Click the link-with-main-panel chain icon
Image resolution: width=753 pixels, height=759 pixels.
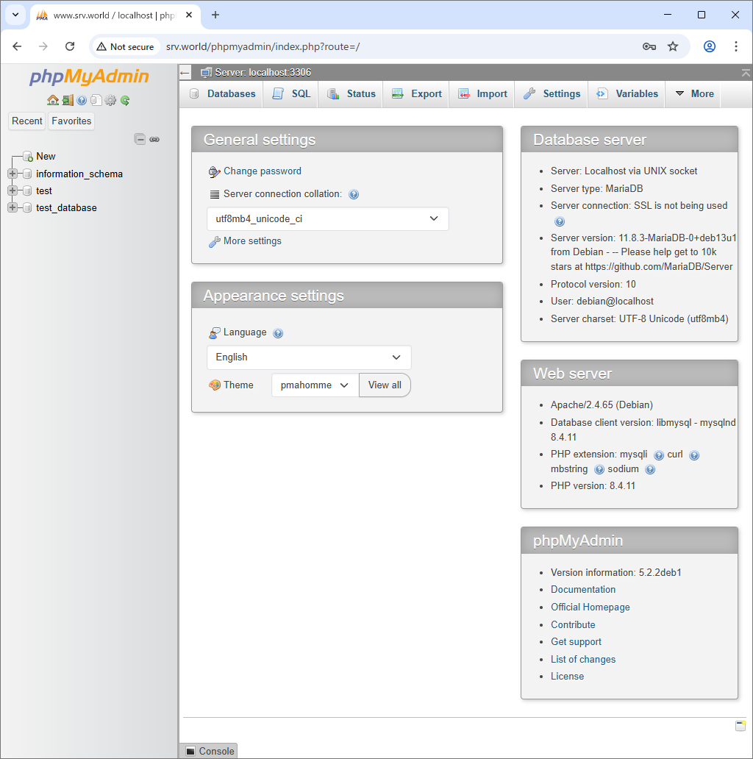click(154, 139)
